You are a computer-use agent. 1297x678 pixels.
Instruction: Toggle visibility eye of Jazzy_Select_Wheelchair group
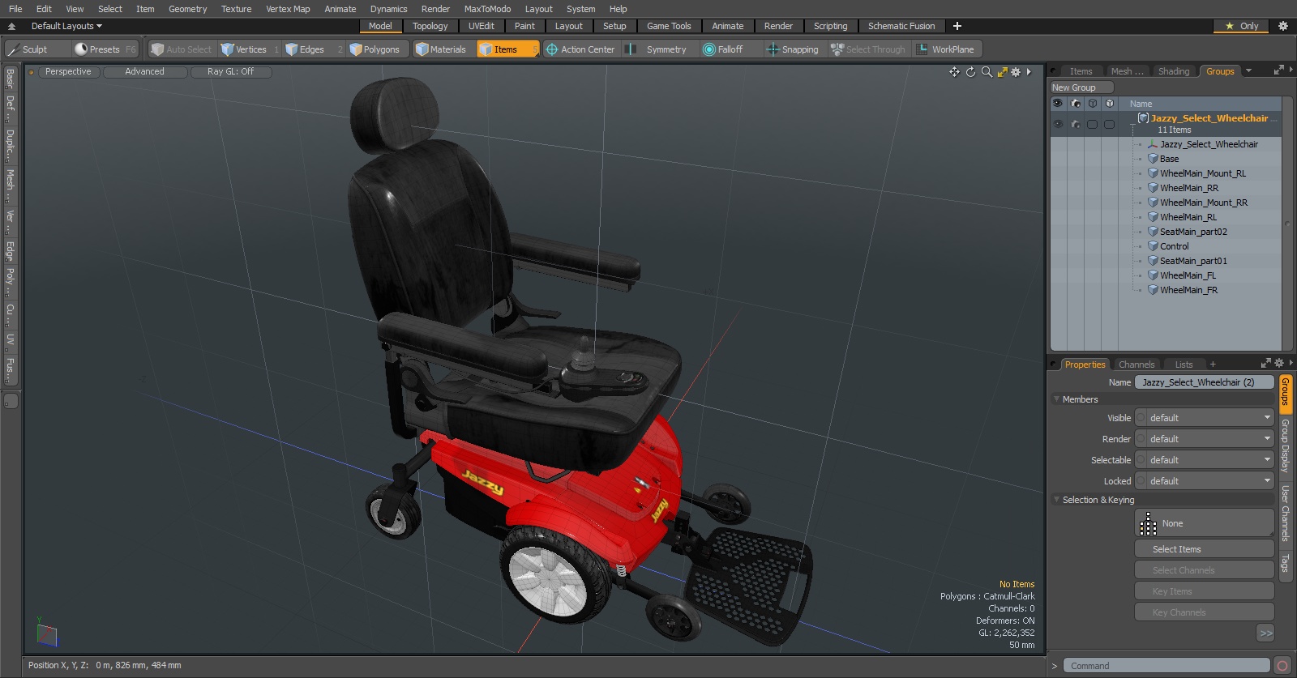tap(1058, 125)
